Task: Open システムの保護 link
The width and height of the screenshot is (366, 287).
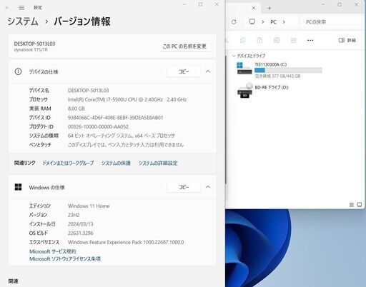Action: tap(116, 163)
